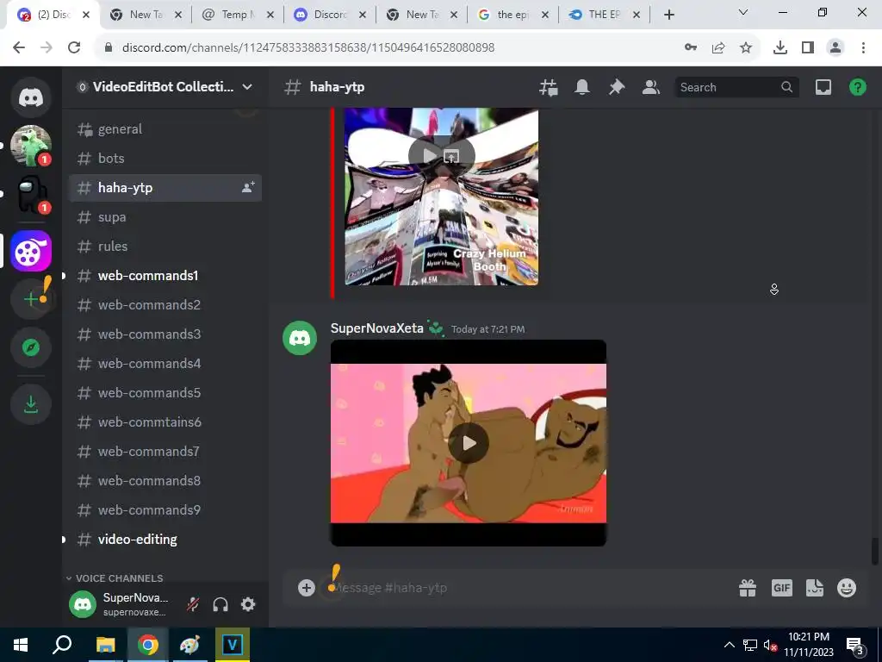
Task: Open the web-commands5 channel
Action: pos(165,392)
